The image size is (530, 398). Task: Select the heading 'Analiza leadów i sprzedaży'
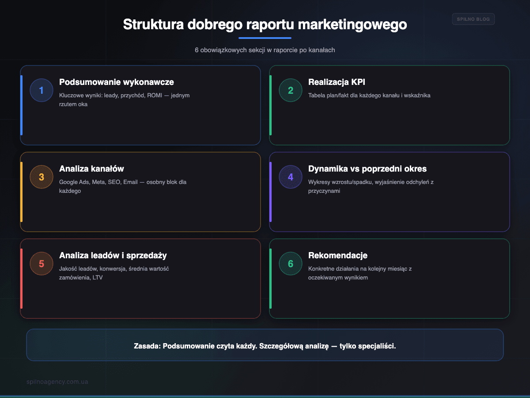(x=113, y=256)
